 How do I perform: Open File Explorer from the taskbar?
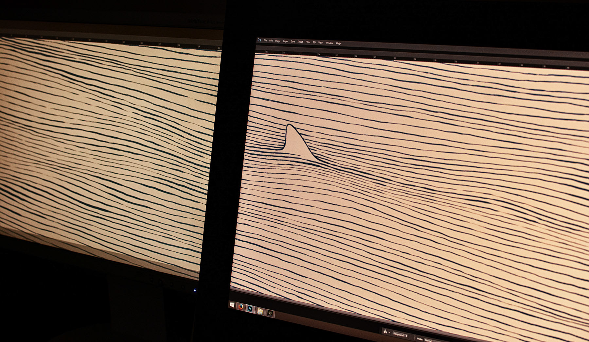point(260,311)
